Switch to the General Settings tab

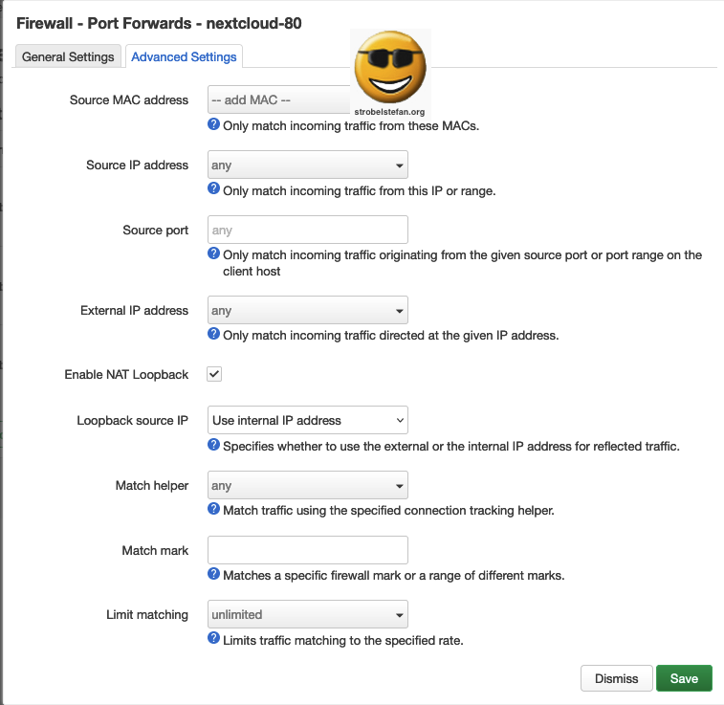68,56
